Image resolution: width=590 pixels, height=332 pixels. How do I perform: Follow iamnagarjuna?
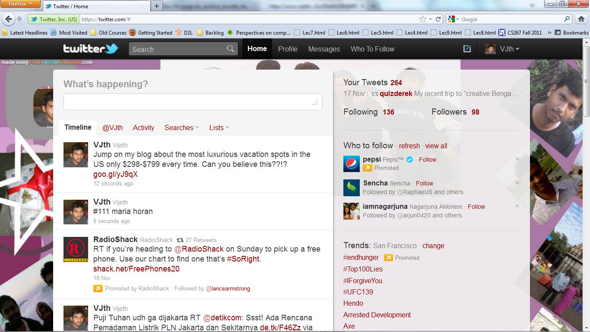(476, 206)
